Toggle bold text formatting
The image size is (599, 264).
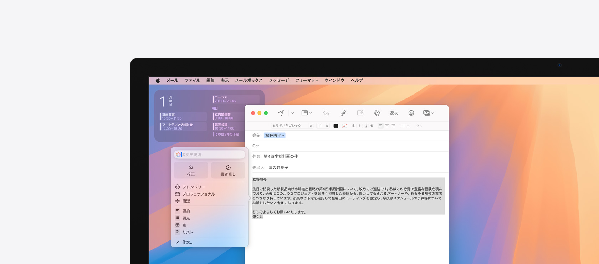353,126
